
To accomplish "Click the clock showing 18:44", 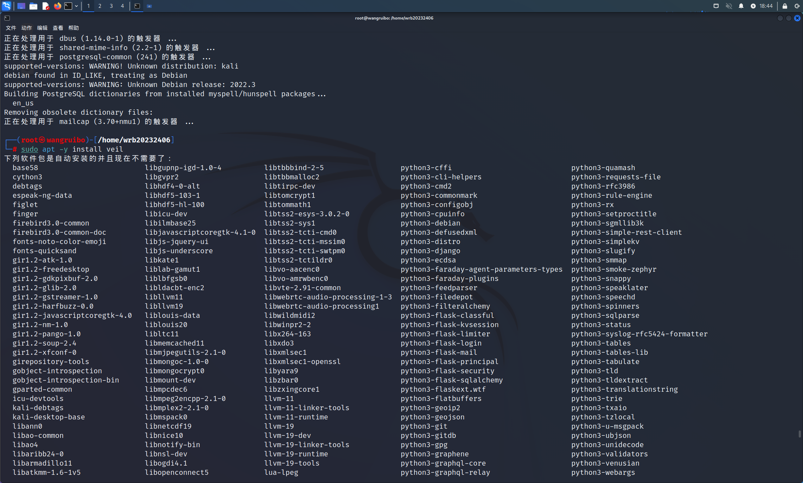I will (766, 6).
